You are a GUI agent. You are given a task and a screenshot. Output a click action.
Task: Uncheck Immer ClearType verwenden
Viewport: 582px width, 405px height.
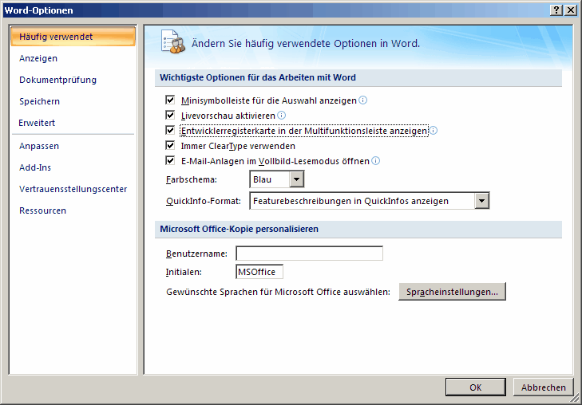click(x=170, y=146)
